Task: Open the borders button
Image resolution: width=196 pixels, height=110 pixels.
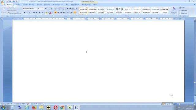Action: point(75,13)
